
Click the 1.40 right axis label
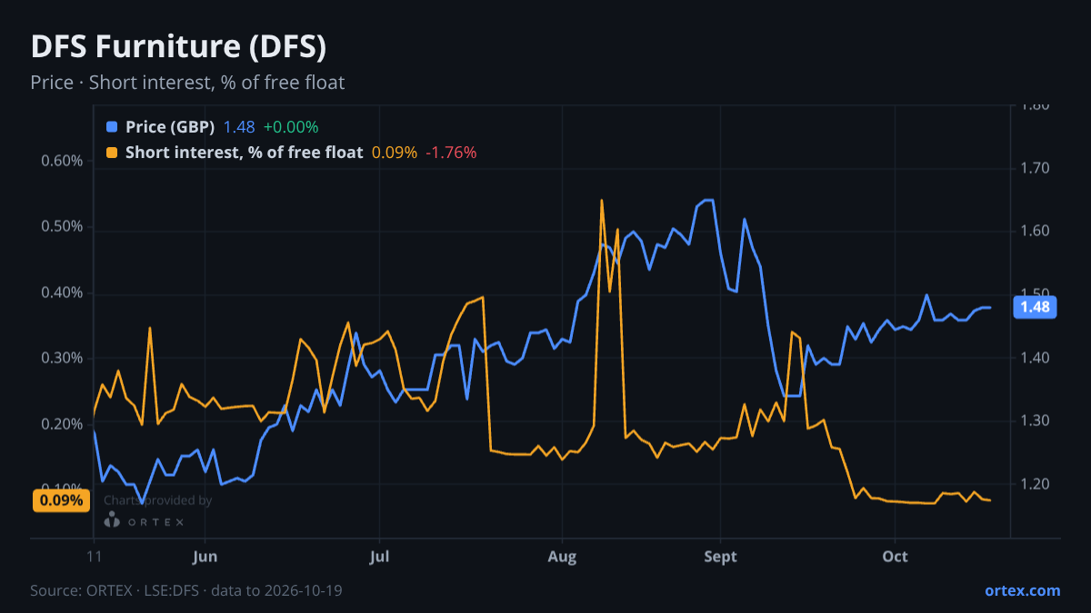[1035, 358]
